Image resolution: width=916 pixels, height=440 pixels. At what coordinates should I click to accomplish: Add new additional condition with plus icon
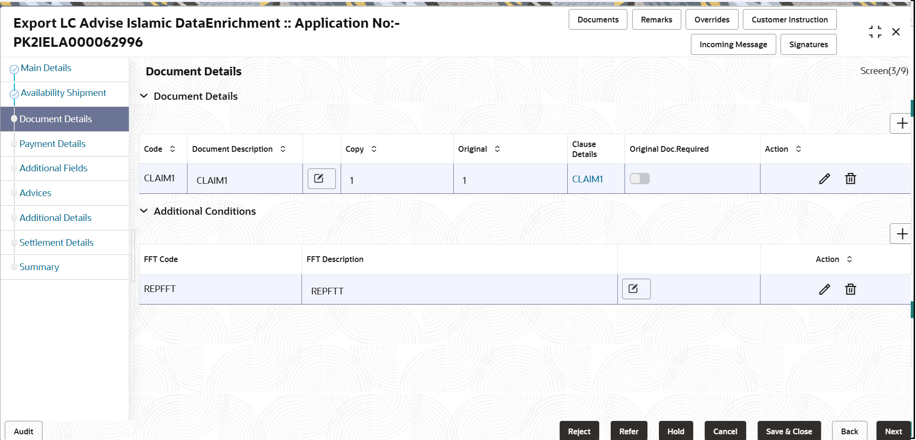(x=901, y=234)
